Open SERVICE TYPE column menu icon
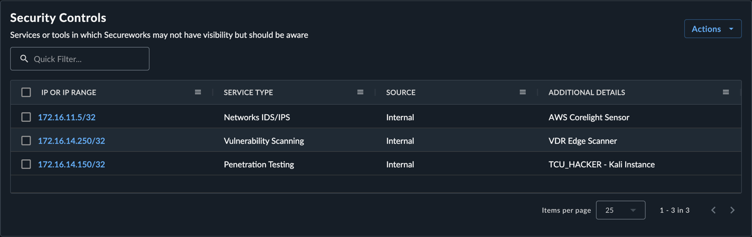This screenshot has width=752, height=237. click(360, 92)
